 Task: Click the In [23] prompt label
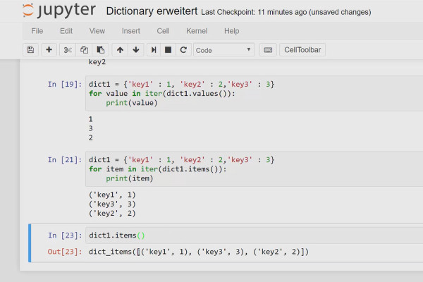point(65,235)
